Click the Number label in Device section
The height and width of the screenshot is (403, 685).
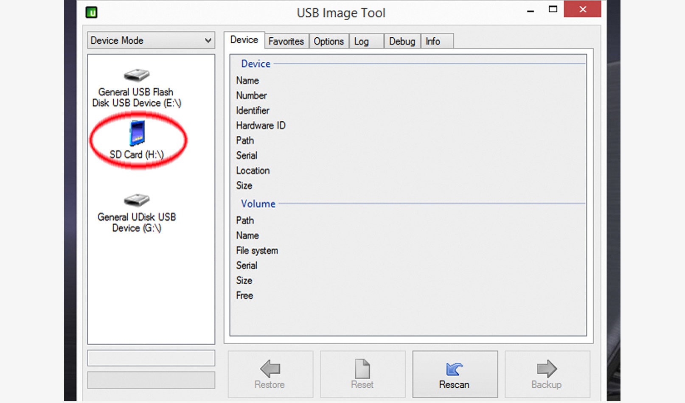[x=251, y=95]
